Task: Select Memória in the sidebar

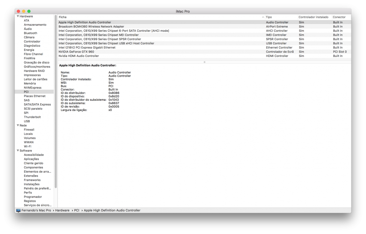Action: (30, 83)
